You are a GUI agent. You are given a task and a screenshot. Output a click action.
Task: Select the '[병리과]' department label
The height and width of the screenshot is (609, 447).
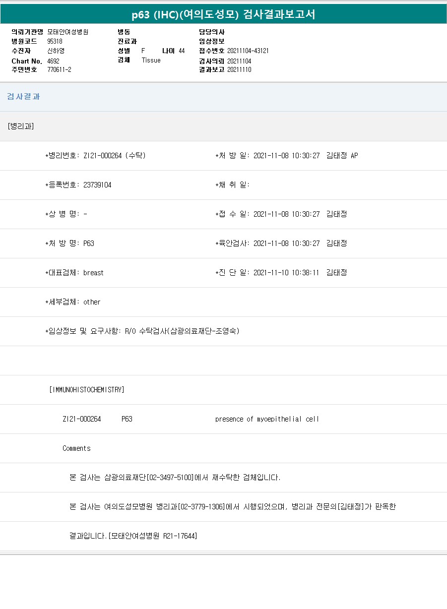[21, 126]
